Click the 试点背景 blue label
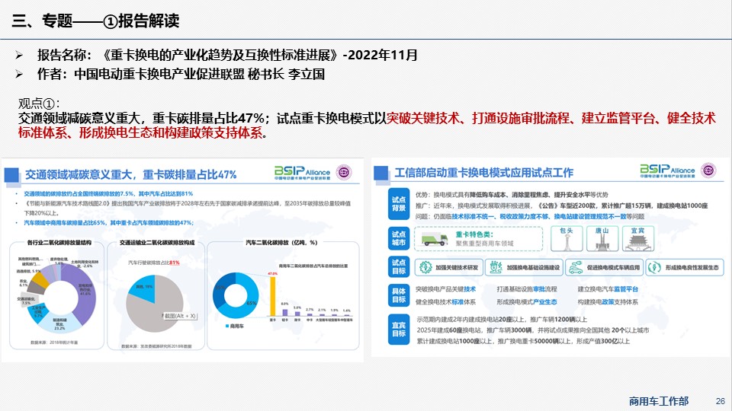Image resolution: width=732 pixels, height=411 pixels. click(399, 204)
